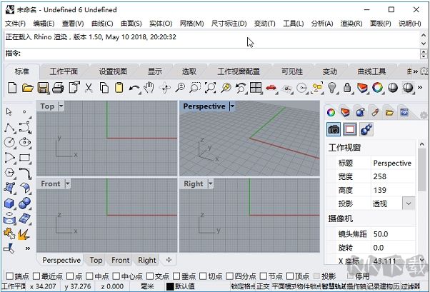The width and height of the screenshot is (430, 292).
Task: Click the Front viewport tab at bottom
Action: click(x=120, y=260)
